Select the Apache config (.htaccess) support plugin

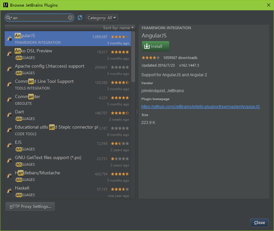point(68,69)
